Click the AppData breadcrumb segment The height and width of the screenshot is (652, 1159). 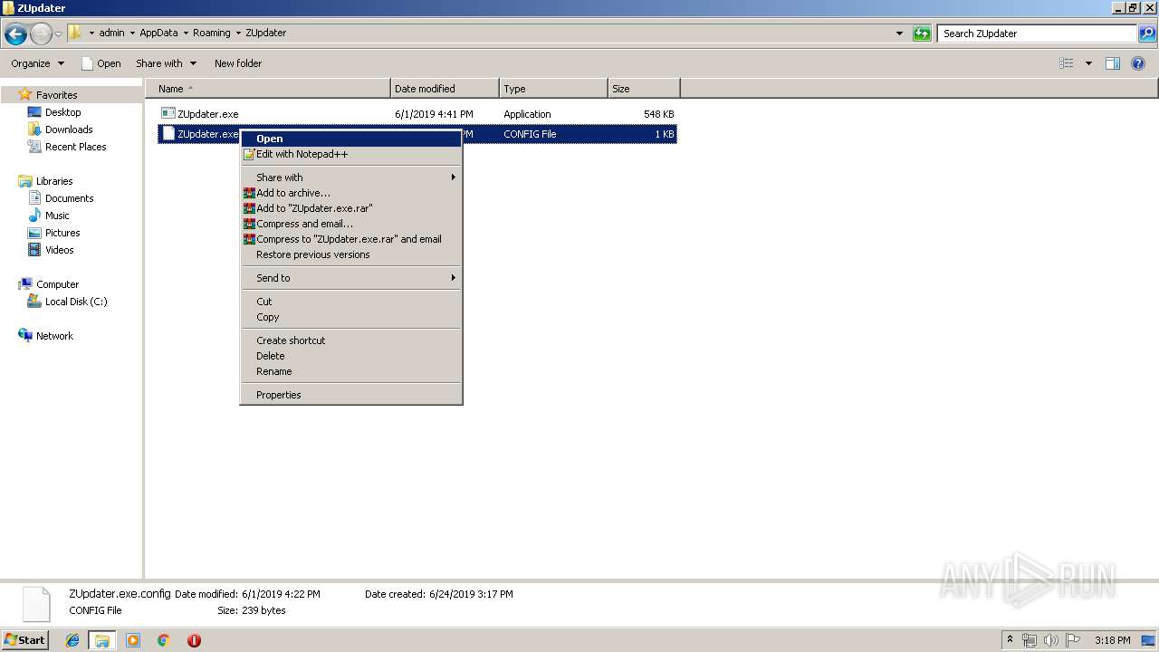[158, 33]
